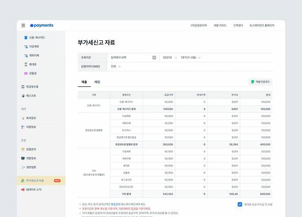
Task: Click the NEW badge in the sidebar
Action: click(x=57, y=181)
